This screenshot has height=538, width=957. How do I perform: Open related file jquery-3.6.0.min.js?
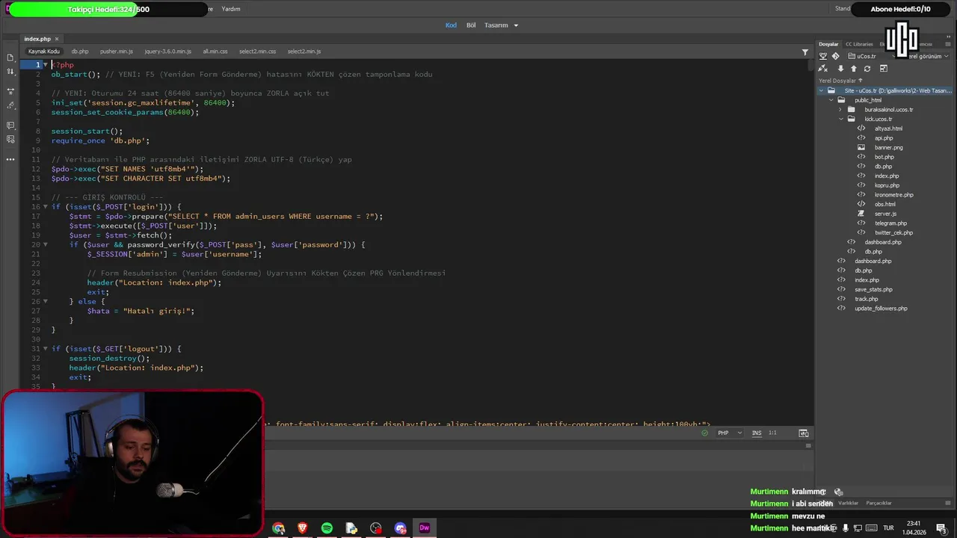click(x=167, y=52)
